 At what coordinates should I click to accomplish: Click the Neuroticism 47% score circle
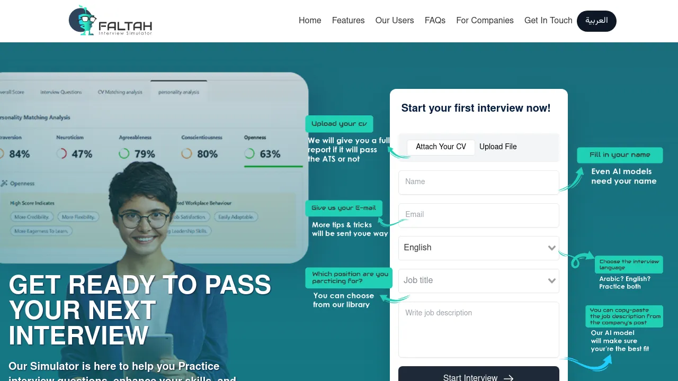[x=61, y=153]
